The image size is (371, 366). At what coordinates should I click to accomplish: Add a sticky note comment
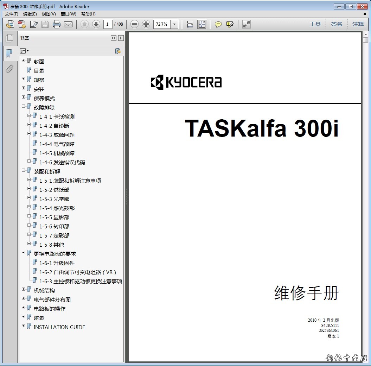tap(218, 24)
